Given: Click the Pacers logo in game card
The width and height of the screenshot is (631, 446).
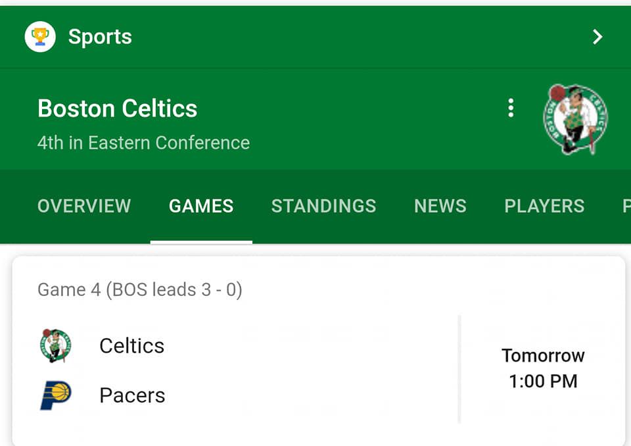Looking at the screenshot, I should [x=56, y=395].
